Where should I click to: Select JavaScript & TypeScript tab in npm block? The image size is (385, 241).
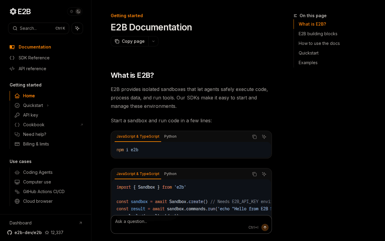pyautogui.click(x=138, y=136)
